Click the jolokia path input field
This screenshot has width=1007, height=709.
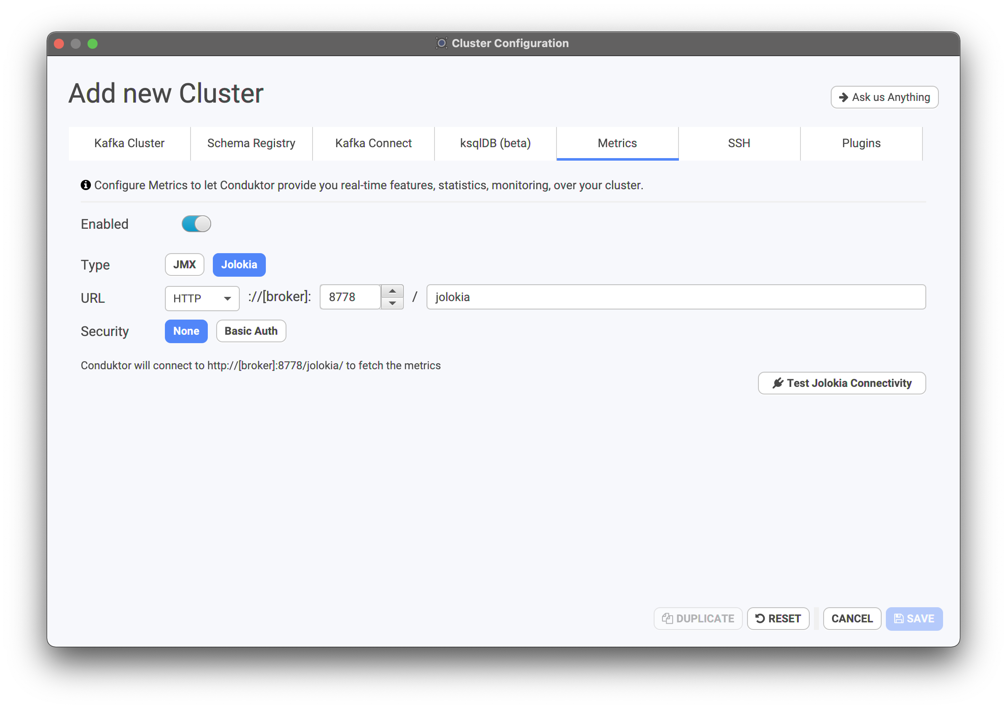[676, 297]
